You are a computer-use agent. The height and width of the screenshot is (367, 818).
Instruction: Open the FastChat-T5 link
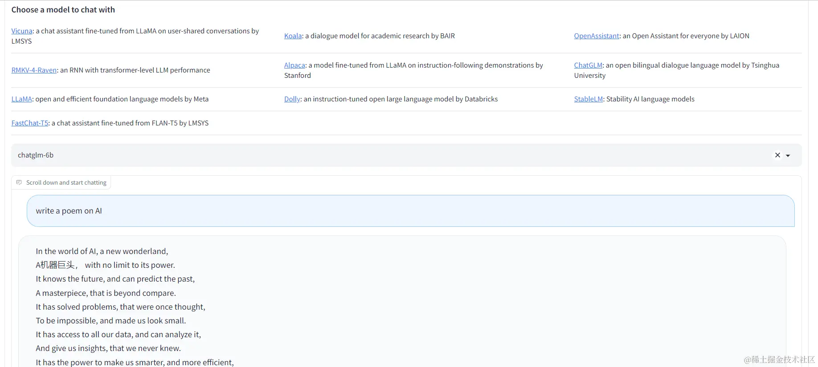[x=30, y=123]
